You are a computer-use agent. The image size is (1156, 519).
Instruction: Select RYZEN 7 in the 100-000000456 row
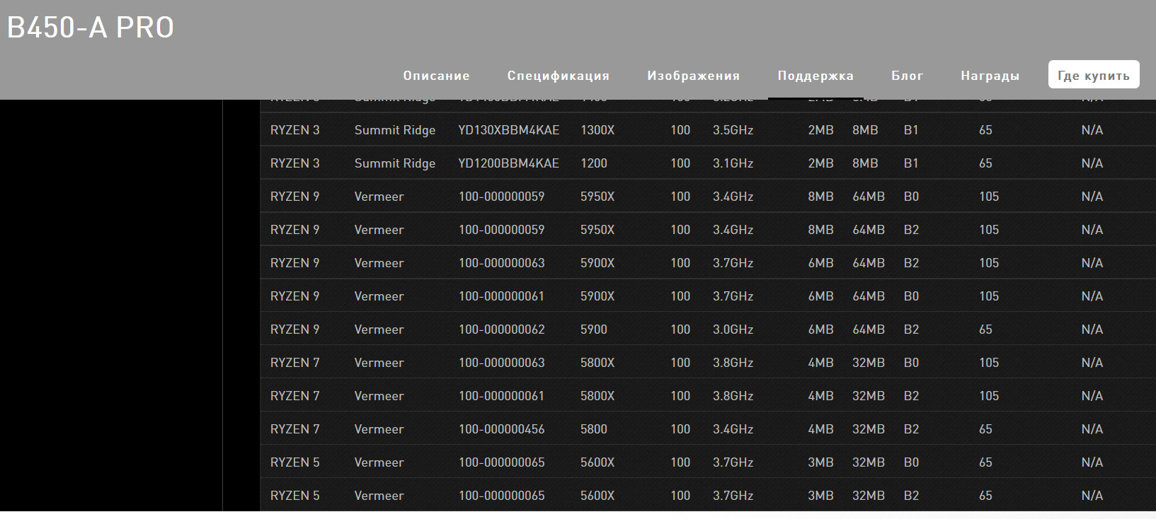[295, 429]
